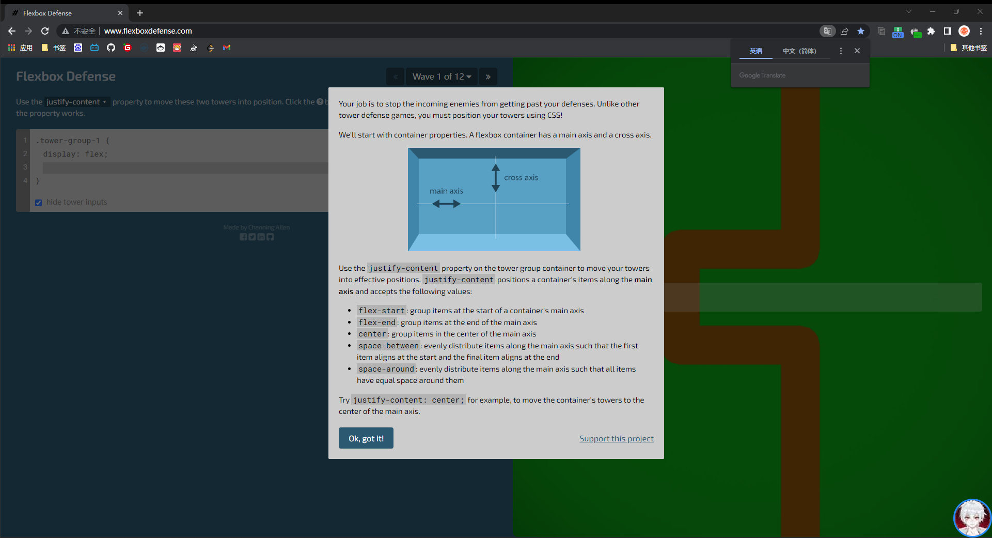Open the side panel icon in the toolbar
The width and height of the screenshot is (992, 538).
point(947,31)
